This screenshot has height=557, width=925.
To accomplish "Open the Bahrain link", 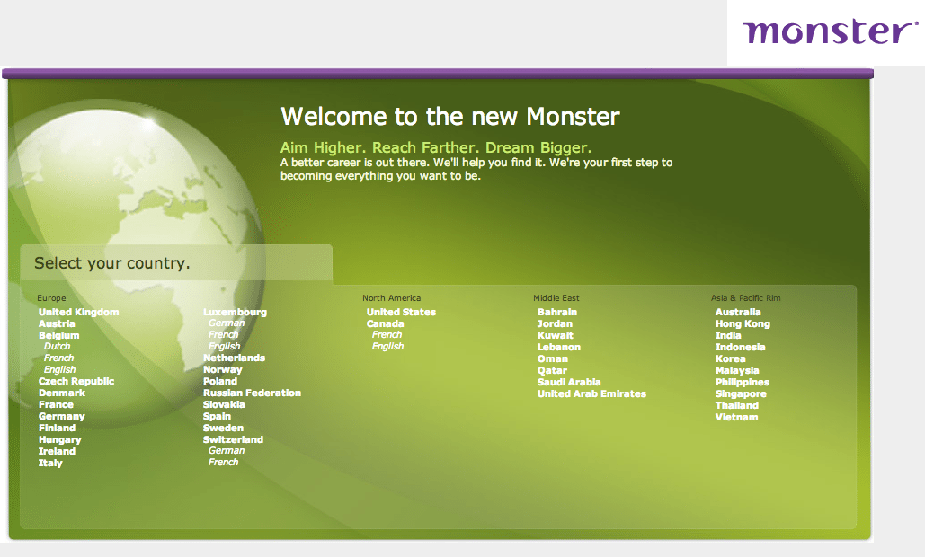I will pos(557,312).
